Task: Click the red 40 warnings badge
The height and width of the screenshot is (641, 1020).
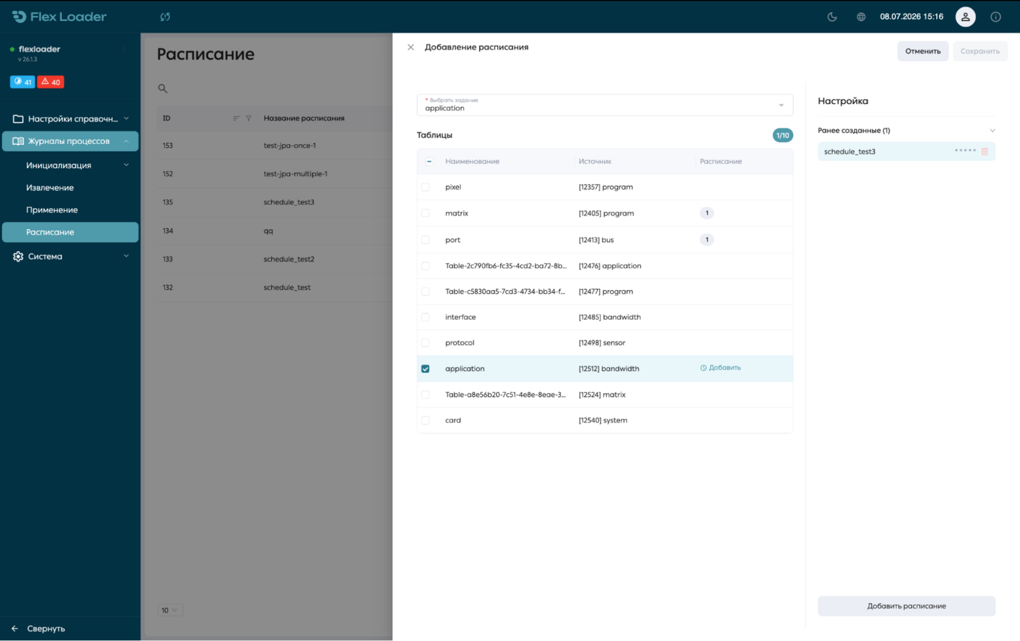Action: [x=51, y=82]
